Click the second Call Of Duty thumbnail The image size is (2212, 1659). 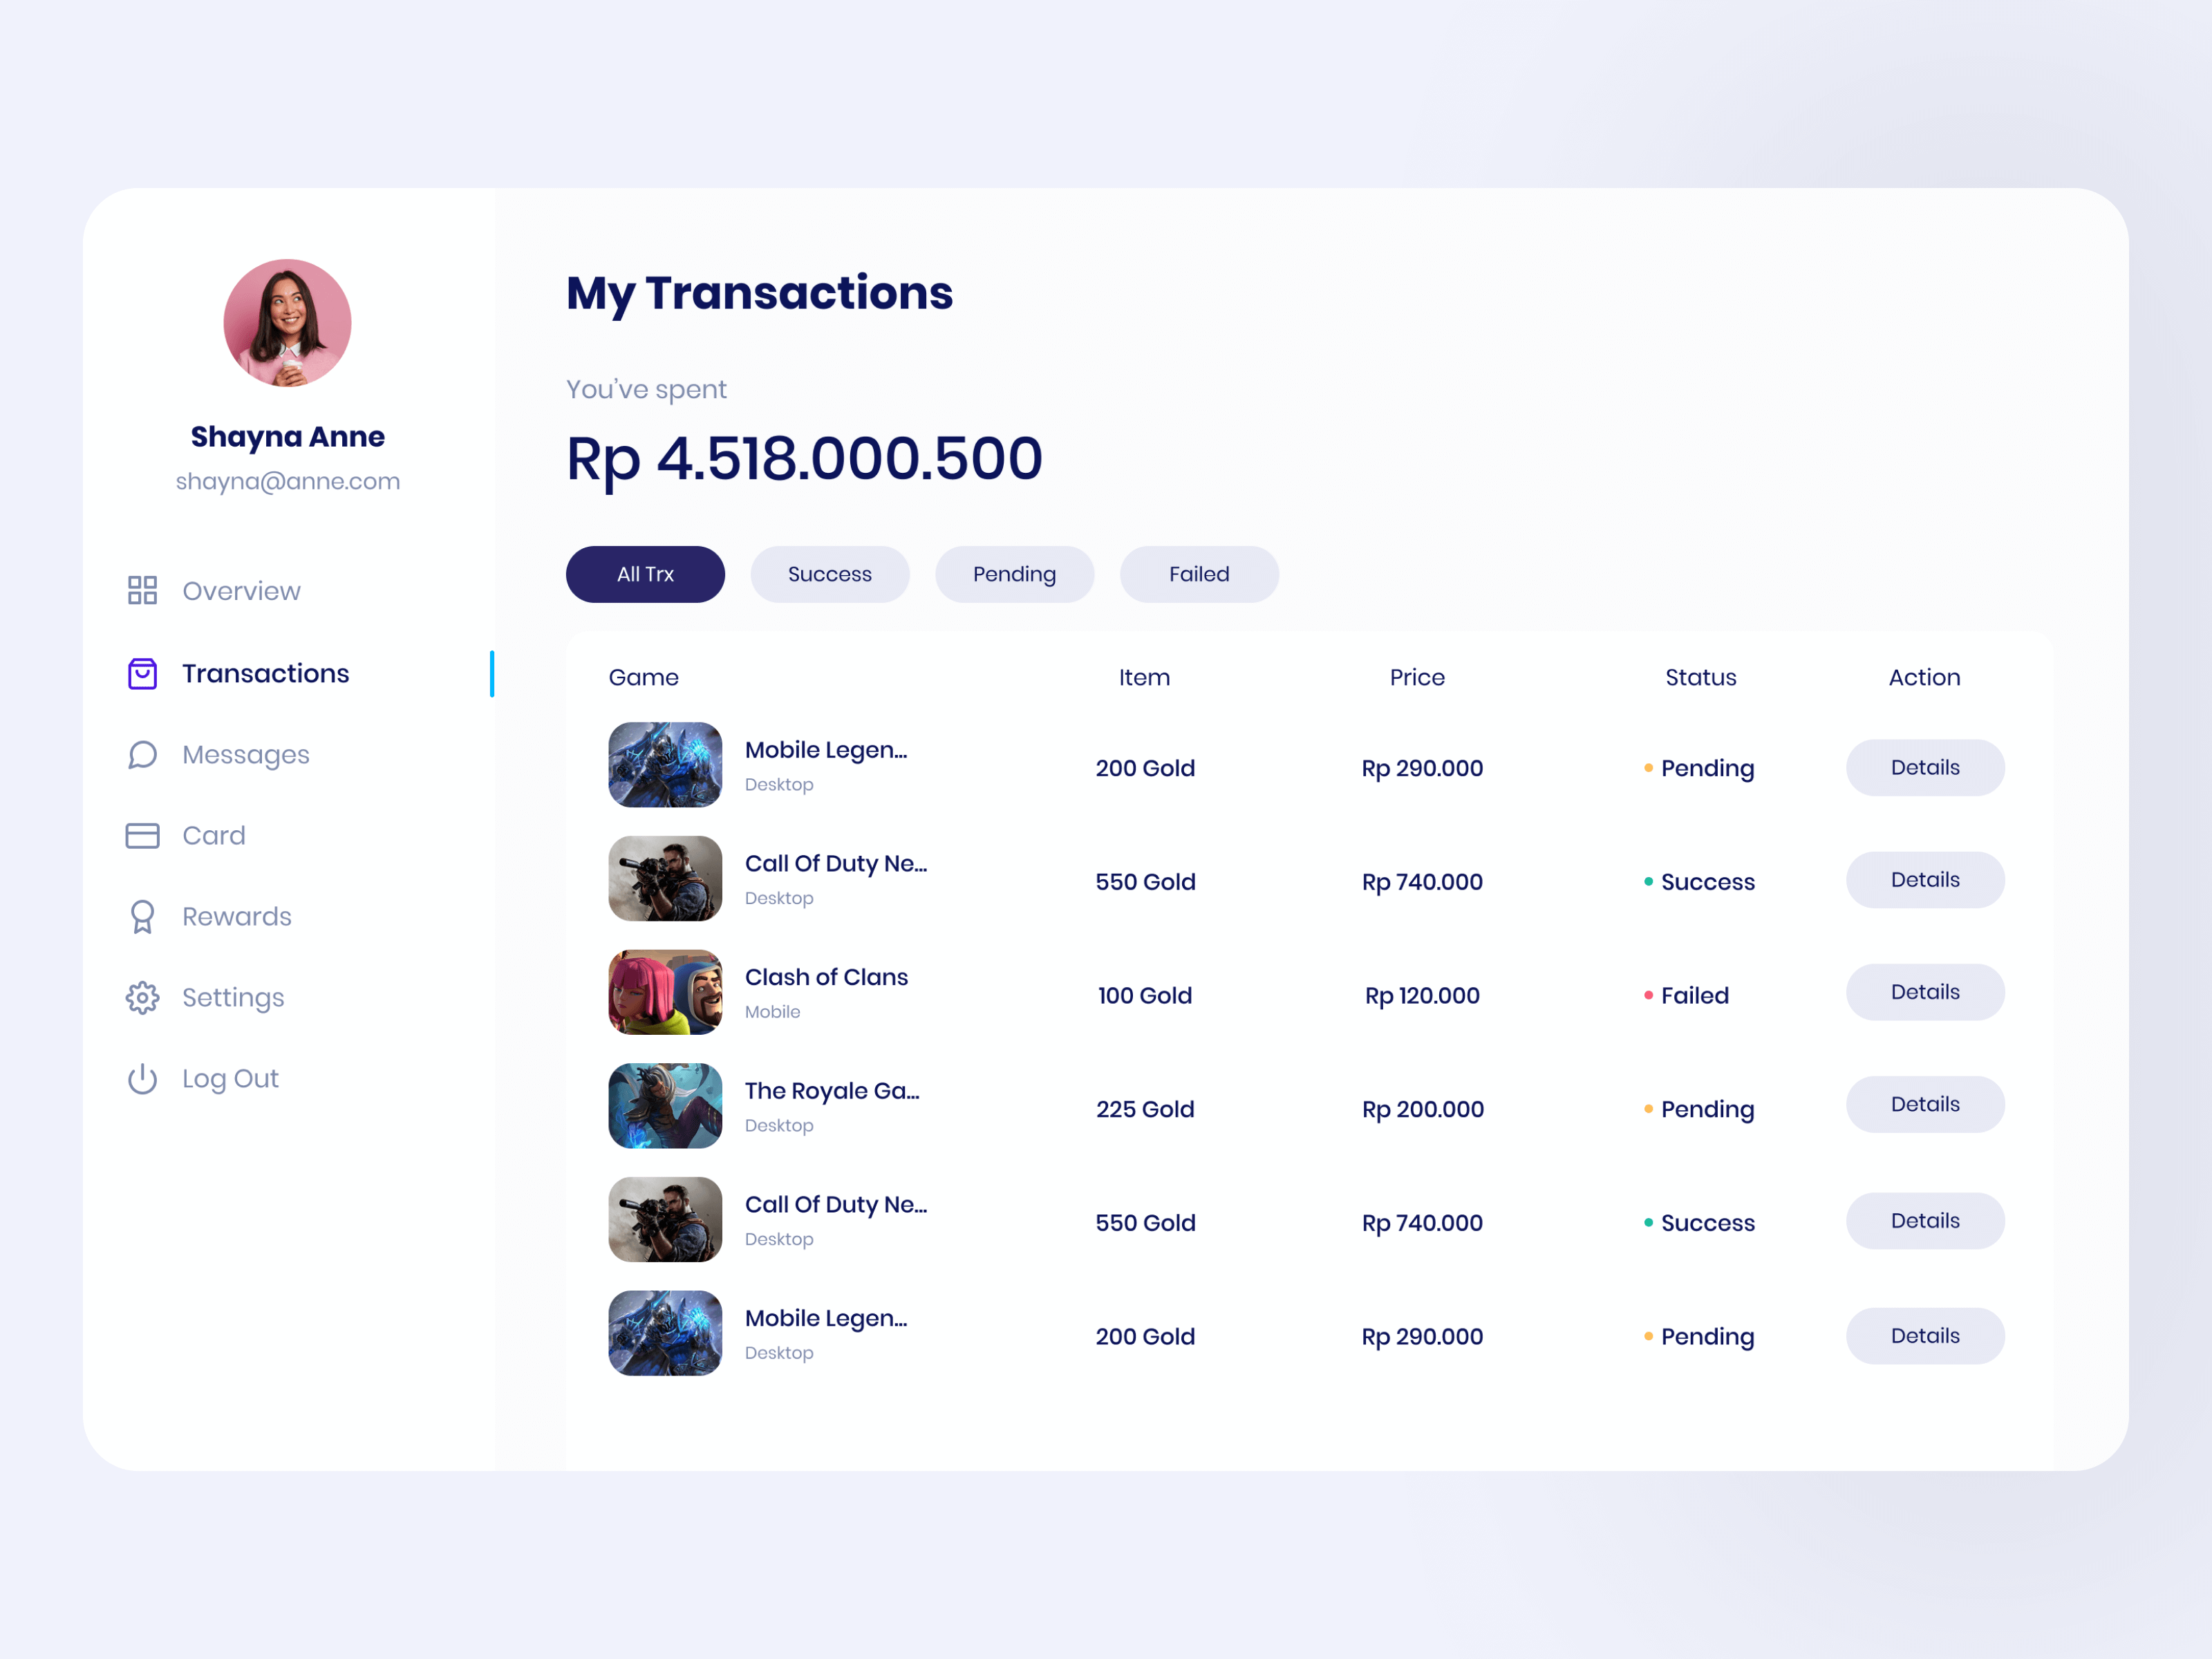(665, 1220)
